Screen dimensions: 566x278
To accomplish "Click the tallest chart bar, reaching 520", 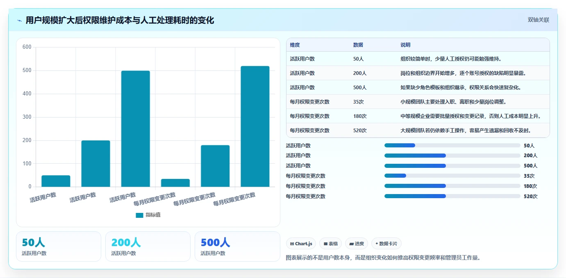I will click(255, 126).
